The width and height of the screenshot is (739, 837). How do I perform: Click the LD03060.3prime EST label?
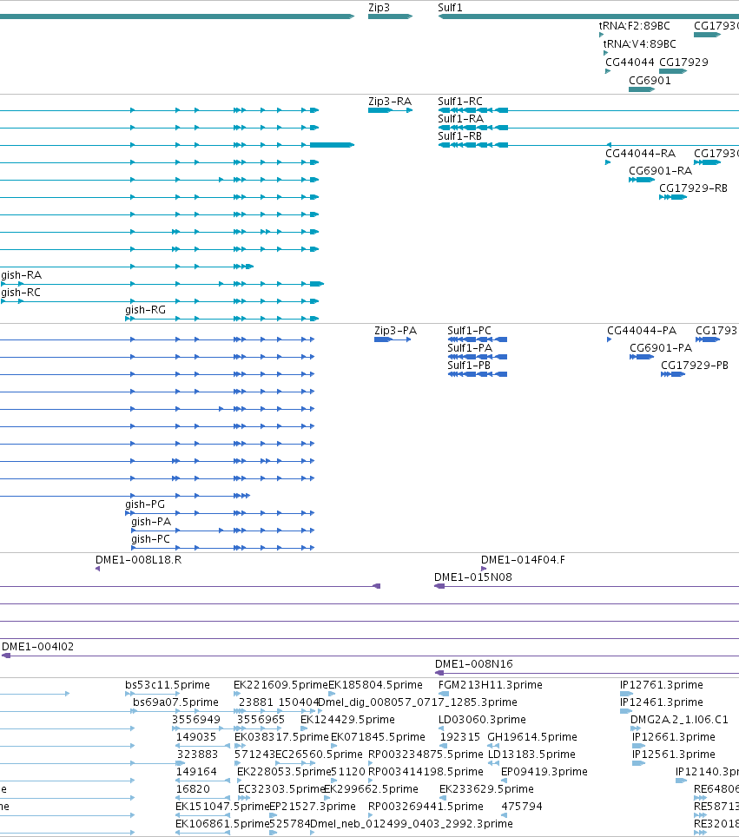tap(482, 719)
